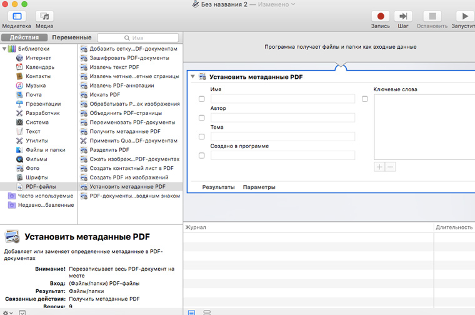Remove a keyword with the minus button
The image size is (475, 315).
391,167
